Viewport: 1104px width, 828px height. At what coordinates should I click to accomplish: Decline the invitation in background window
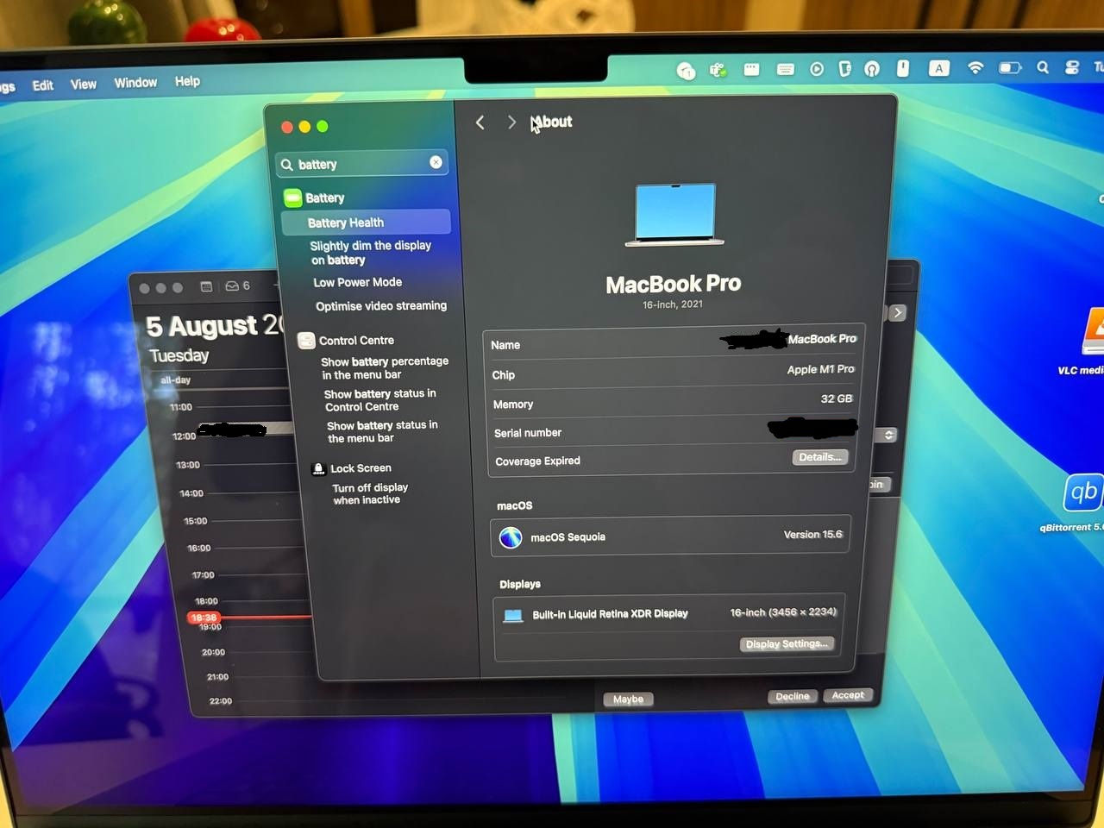(x=793, y=696)
